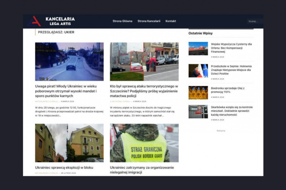Select 'Z ostatniej chwili' category tag
The height and width of the screenshot is (190, 286).
(x=120, y=102)
